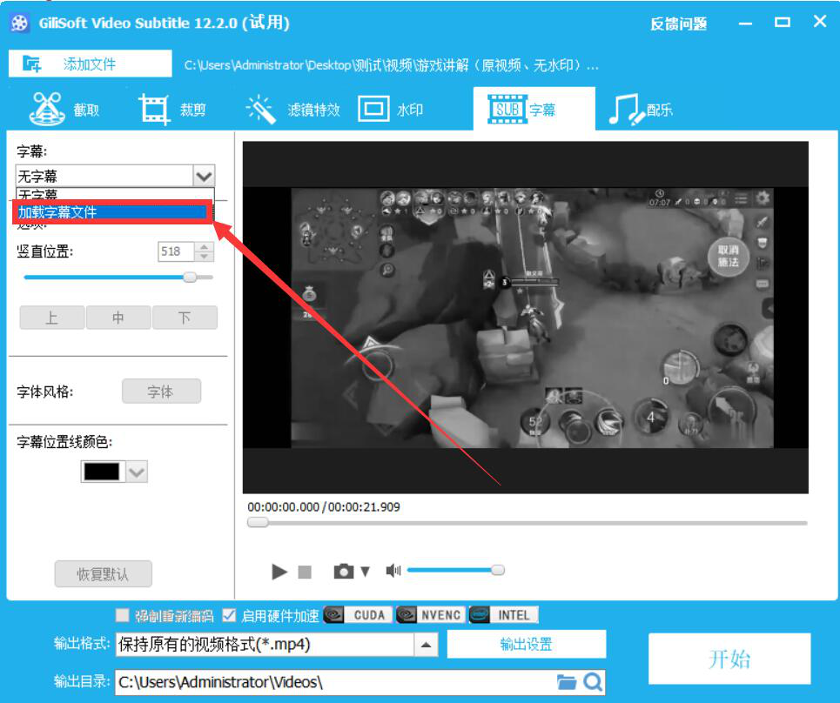Take a snapshot with the camera icon
Image resolution: width=840 pixels, height=703 pixels.
tap(343, 572)
